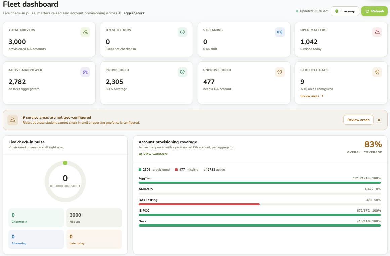The width and height of the screenshot is (390, 256).
Task: Open the Live map view
Action: point(345,11)
